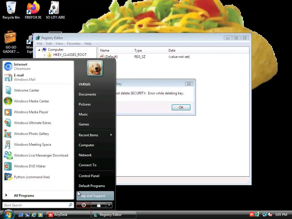
Task: Select Computer root in registry tree
Action: tap(56, 50)
